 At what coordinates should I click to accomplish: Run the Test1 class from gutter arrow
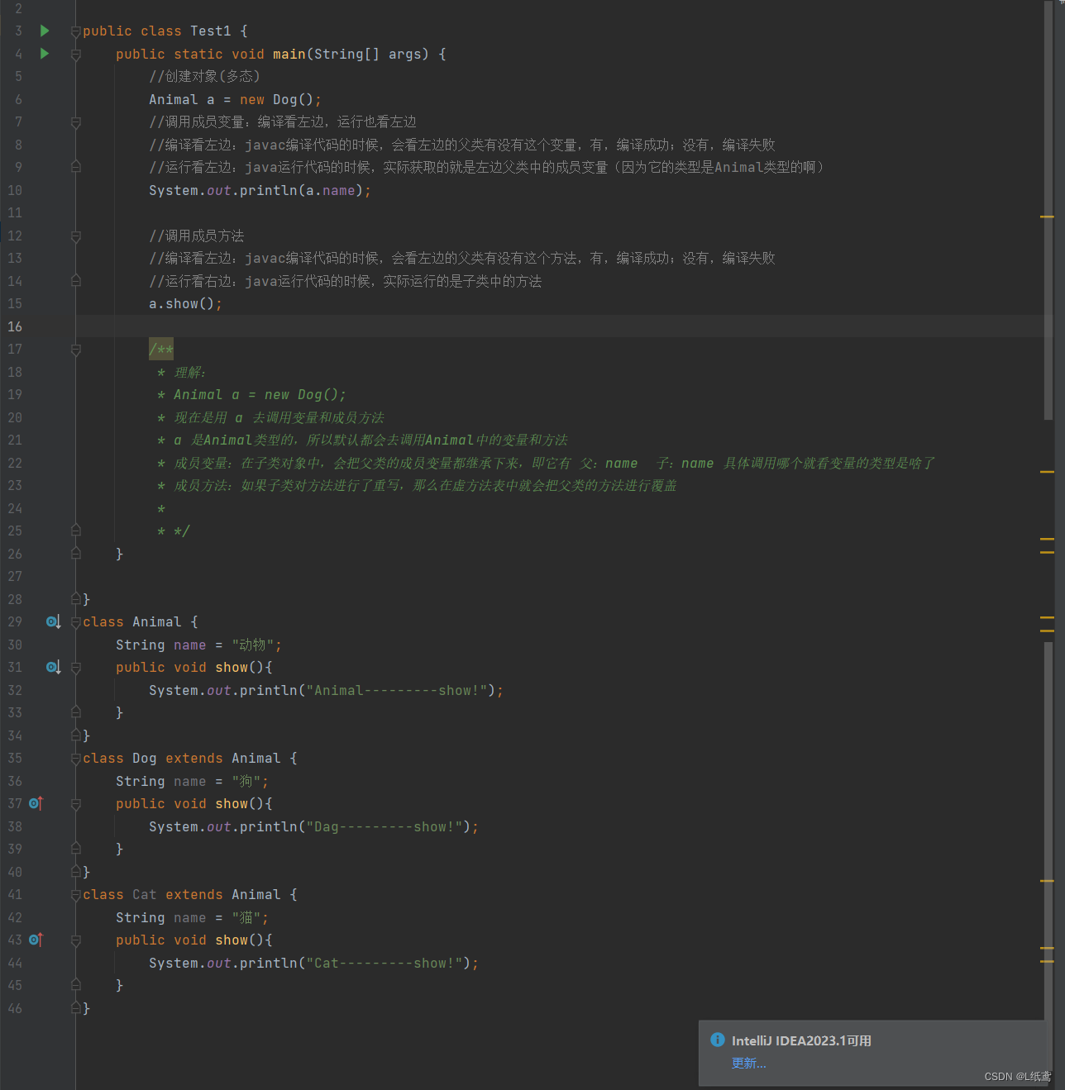45,31
